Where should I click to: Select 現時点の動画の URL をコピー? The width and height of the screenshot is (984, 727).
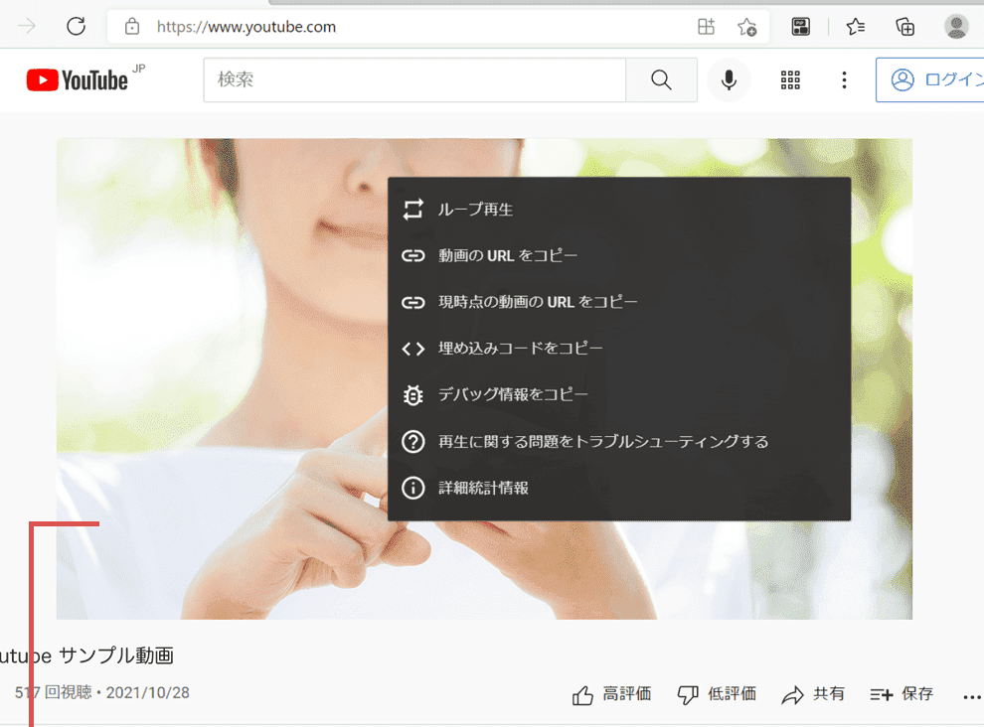click(537, 302)
